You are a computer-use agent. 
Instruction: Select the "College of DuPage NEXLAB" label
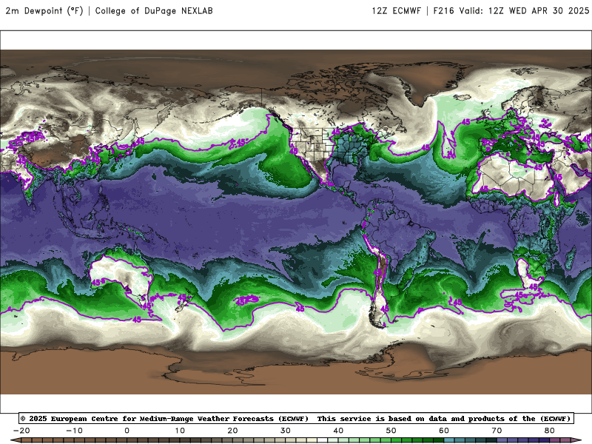(x=154, y=10)
